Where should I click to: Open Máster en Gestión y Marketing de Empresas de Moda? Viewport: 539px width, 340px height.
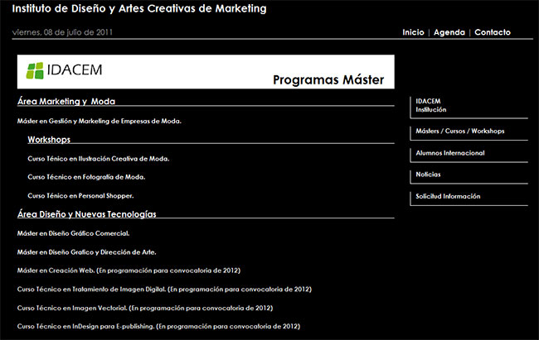tap(99, 121)
